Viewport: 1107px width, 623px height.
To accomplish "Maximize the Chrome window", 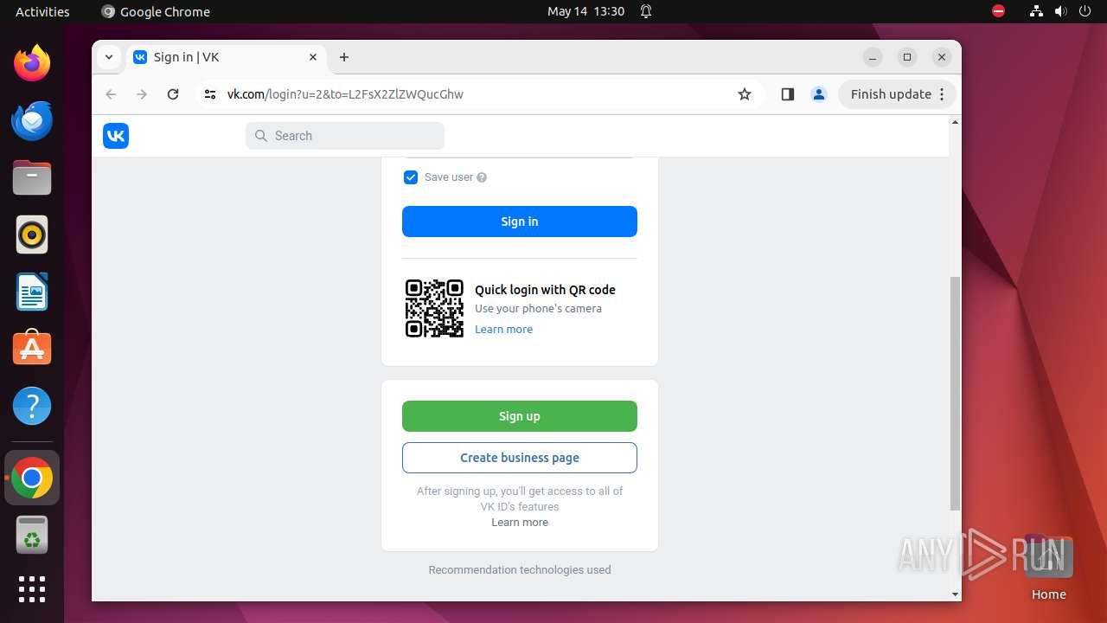I will pos(907,57).
